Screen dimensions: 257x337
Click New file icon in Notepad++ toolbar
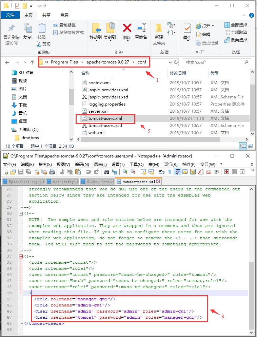tap(5, 171)
